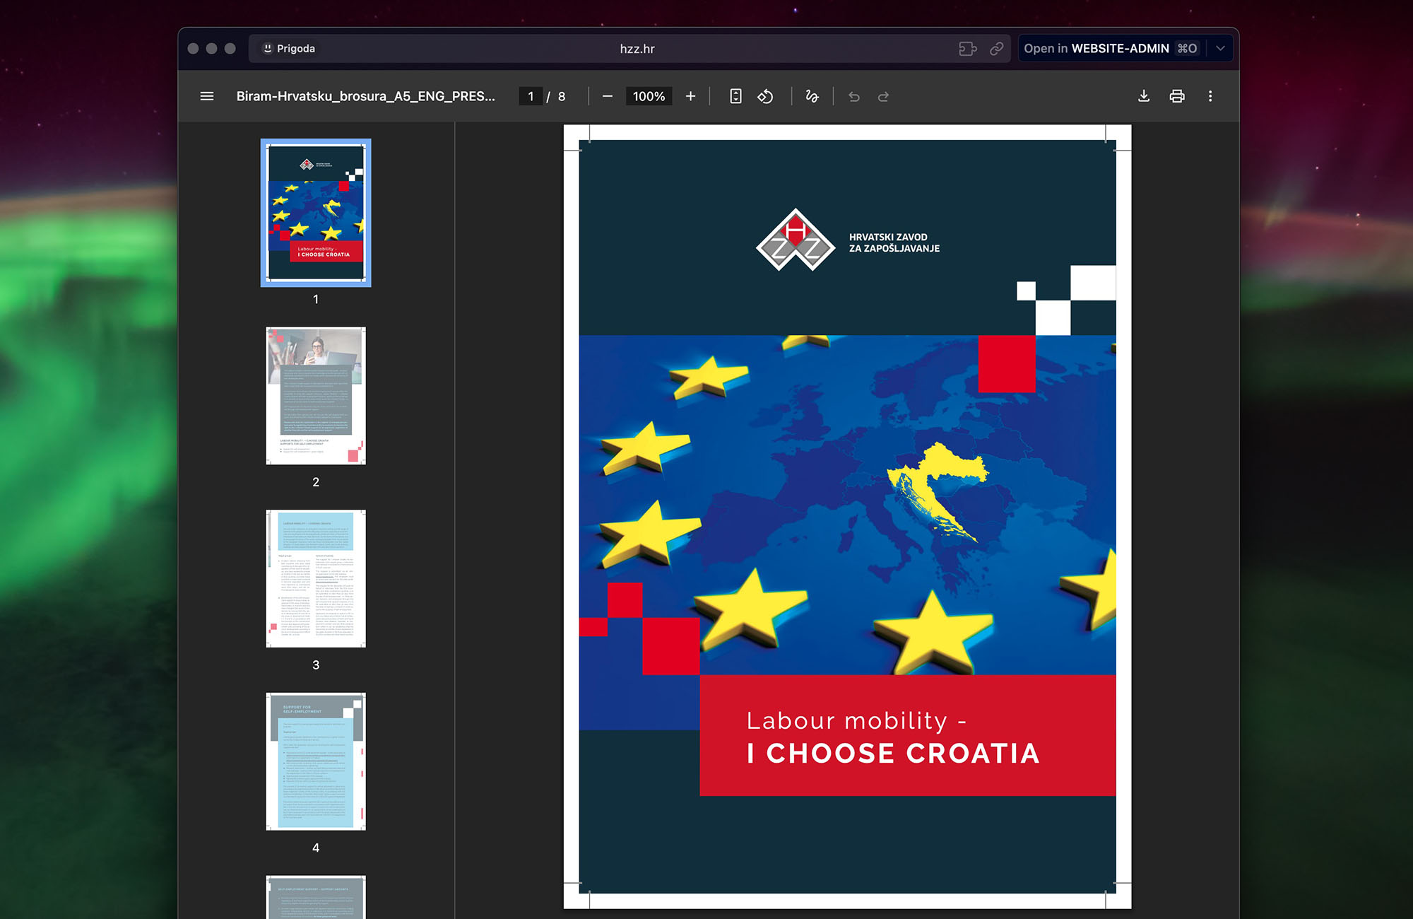Click the page number input field
Screen dimensions: 1413x919
531,96
